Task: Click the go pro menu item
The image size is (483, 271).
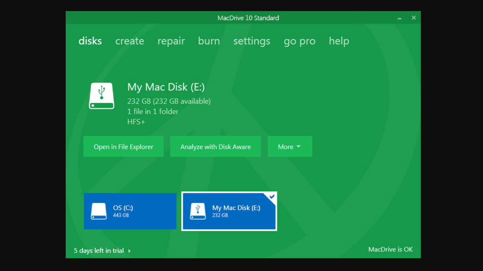Action: pos(299,41)
